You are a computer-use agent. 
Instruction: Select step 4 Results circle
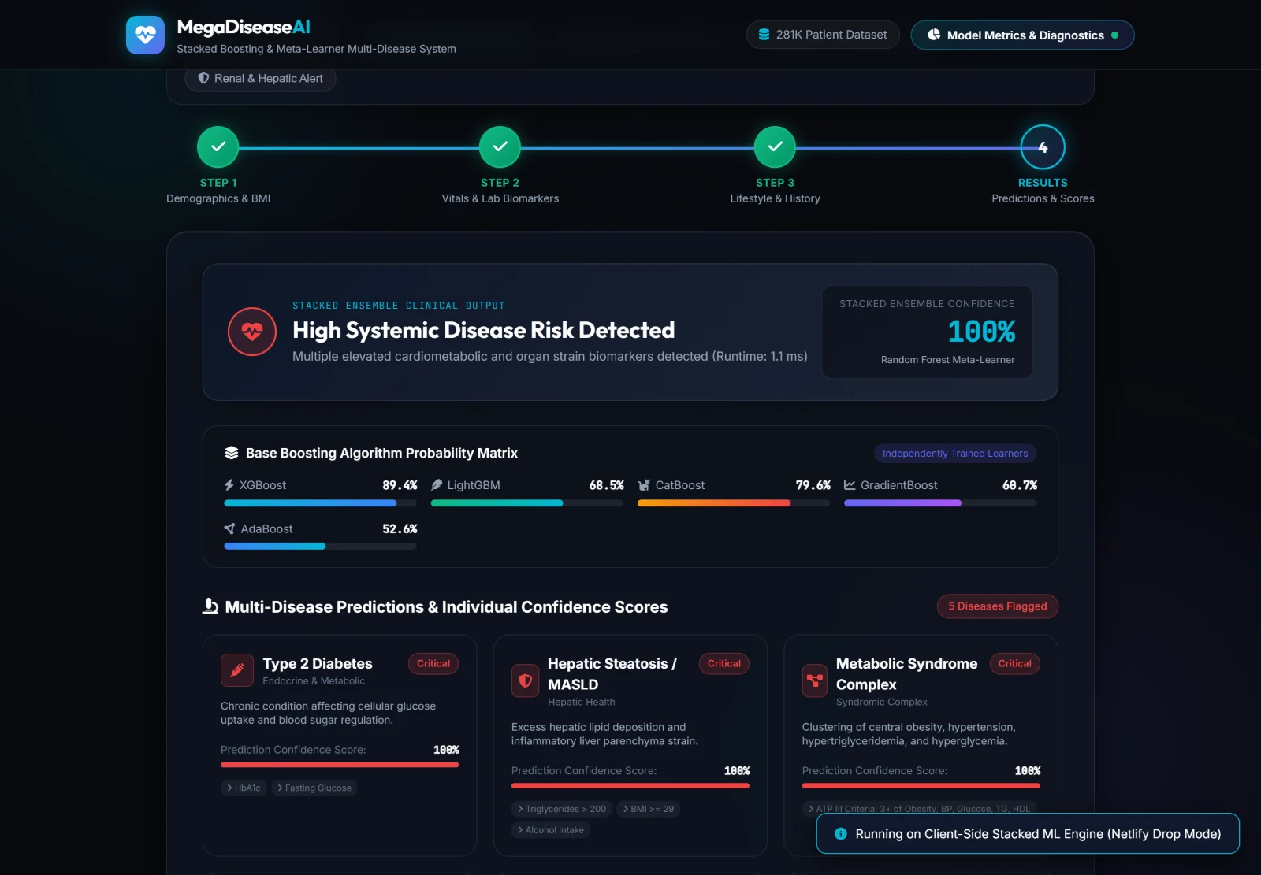coord(1043,147)
